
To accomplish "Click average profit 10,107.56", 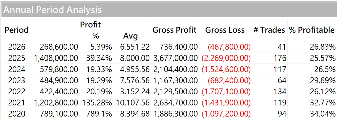I will [x=133, y=103].
